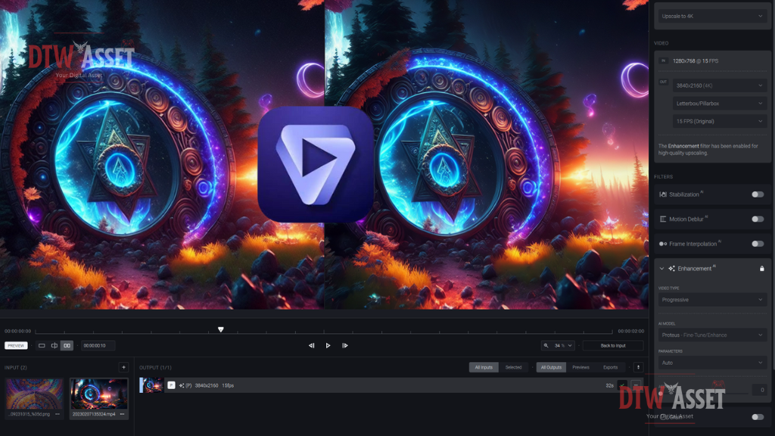Click the end timecode 00:00:02:00
Screen dimensions: 775x436
(631, 331)
